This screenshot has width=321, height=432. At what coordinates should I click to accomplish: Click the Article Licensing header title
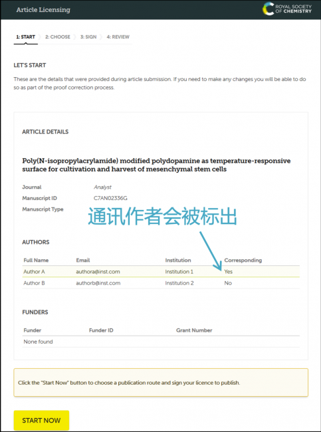(x=43, y=10)
